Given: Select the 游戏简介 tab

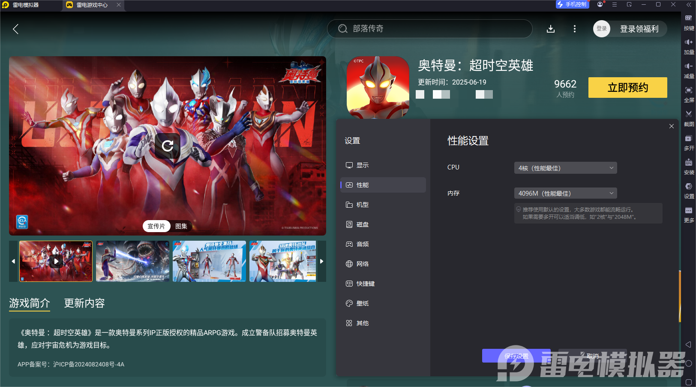Looking at the screenshot, I should 30,303.
